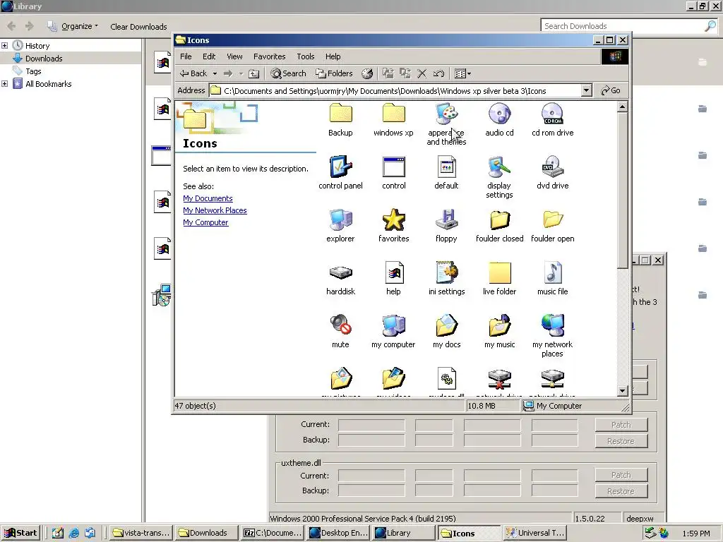
Task: Open the Address bar dropdown arrow
Action: tap(586, 90)
